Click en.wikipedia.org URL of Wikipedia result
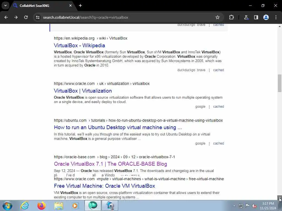Screen dimensions: 282x211 click(91, 38)
